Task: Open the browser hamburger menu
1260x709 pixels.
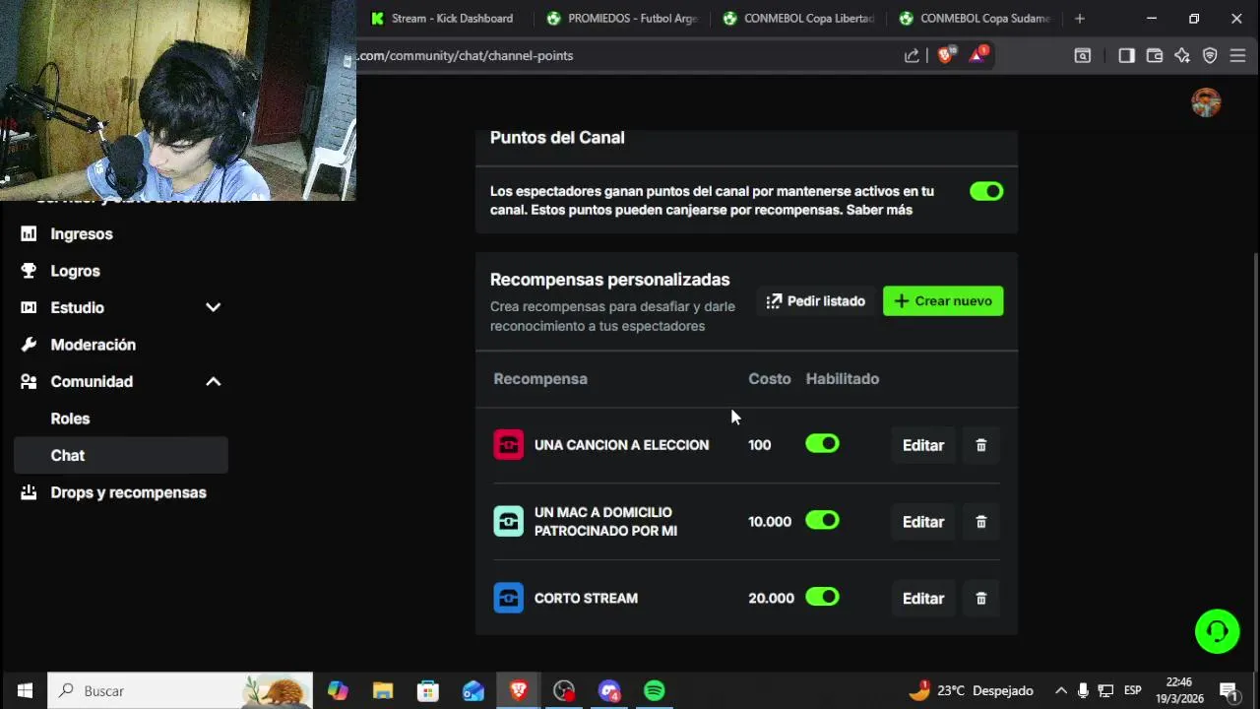Action: (x=1238, y=55)
